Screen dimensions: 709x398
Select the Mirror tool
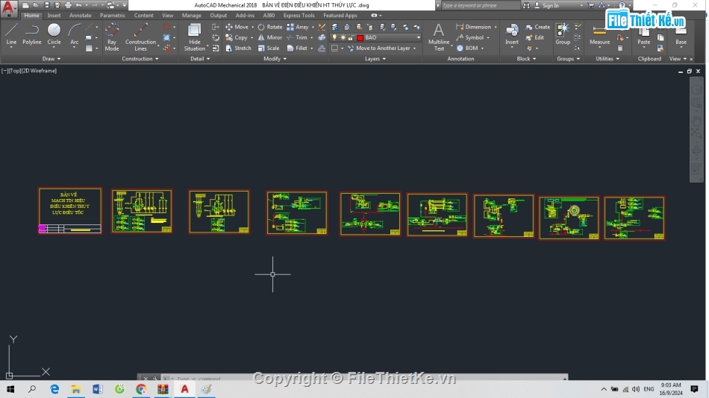pos(270,37)
